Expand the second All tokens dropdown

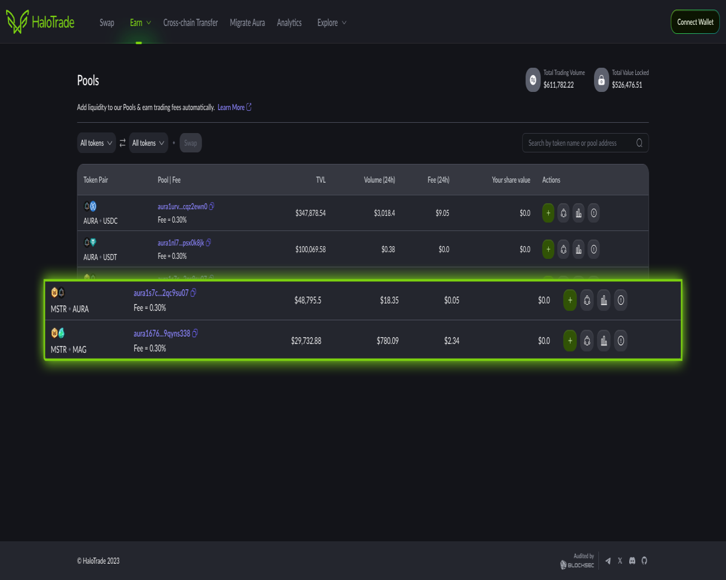click(148, 143)
